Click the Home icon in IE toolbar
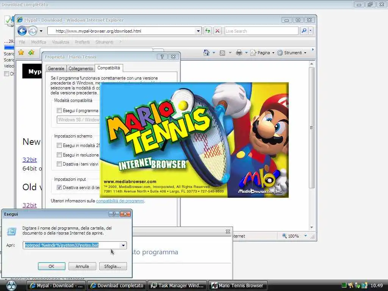Viewport: 388px width, 291px height. (207, 52)
